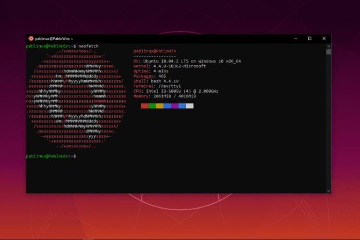
Task: Click the empty bottom prompt 'pablinux@PabloWin:~$'
Action: [x=51, y=156]
